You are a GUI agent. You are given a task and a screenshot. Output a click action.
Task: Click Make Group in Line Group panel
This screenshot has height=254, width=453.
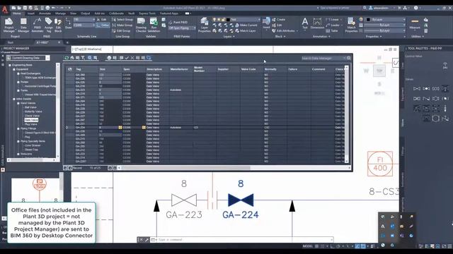[122, 25]
